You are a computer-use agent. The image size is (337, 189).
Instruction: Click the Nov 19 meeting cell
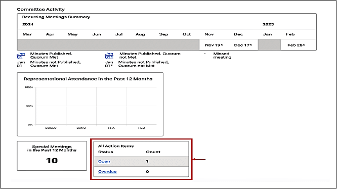[x=214, y=45]
